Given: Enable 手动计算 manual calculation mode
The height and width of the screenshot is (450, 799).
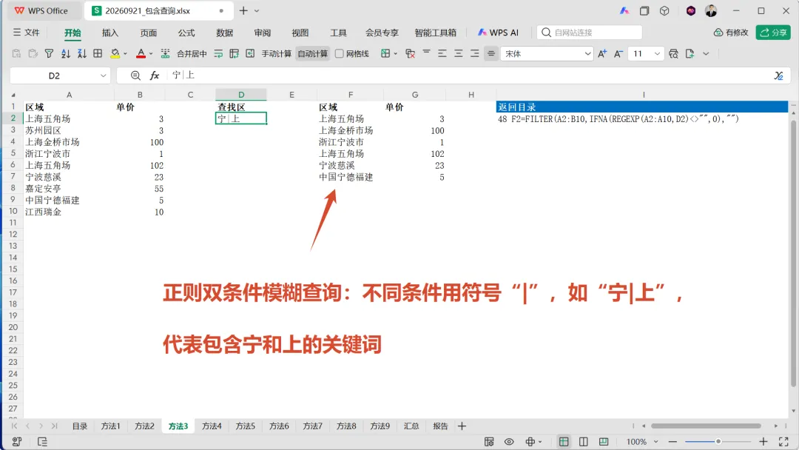Looking at the screenshot, I should 276,53.
